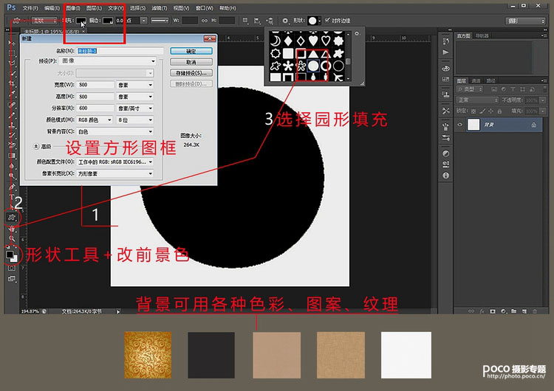554x391 pixels.
Task: Open path alignment options in options bar
Action: point(257,21)
